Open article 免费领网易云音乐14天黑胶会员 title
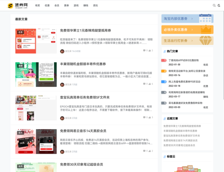The height and width of the screenshot is (172, 224). (83, 131)
